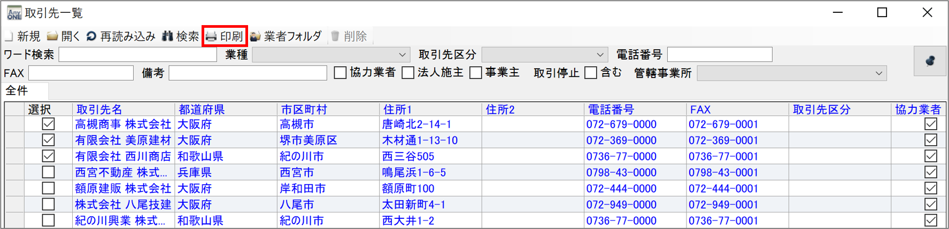Image resolution: width=949 pixels, height=229 pixels.
Task: Click the 削除 trash icon
Action: tap(335, 36)
